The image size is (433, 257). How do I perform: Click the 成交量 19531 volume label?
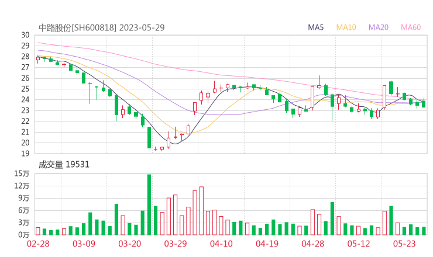pos(64,165)
